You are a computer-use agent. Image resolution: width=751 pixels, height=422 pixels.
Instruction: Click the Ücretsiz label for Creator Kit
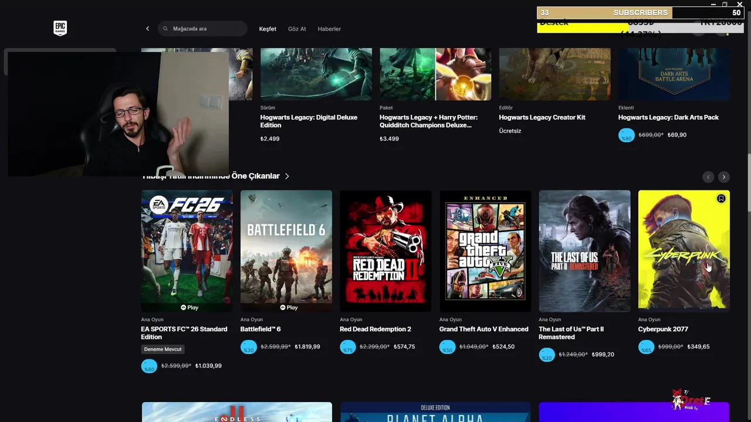click(510, 131)
